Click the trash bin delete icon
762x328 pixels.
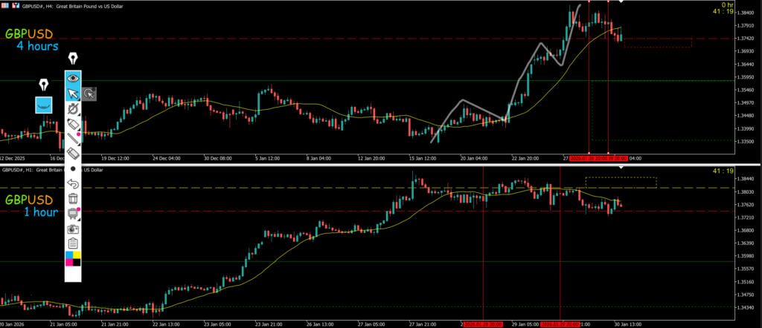click(73, 198)
